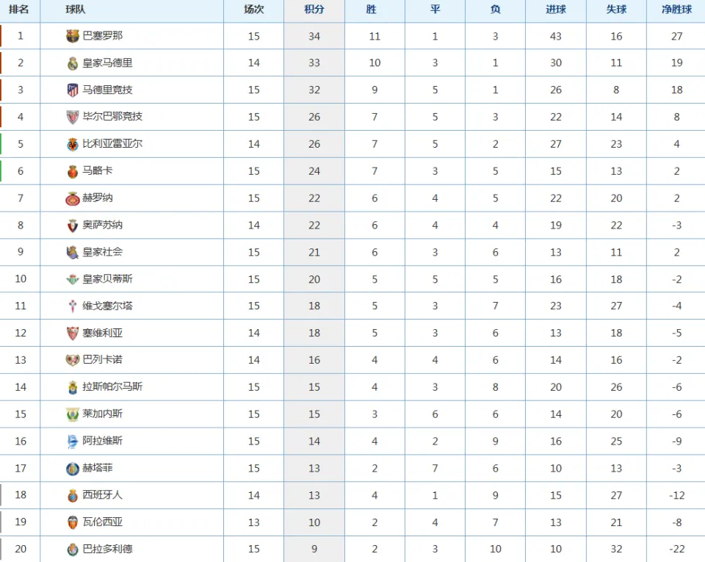The image size is (705, 562).
Task: Click the Barcelona club crest icon
Action: click(x=73, y=36)
